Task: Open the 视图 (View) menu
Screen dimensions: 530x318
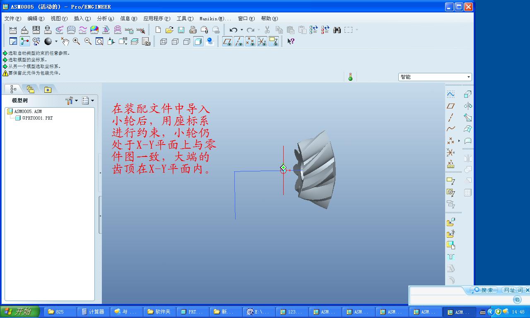Action: (x=59, y=19)
